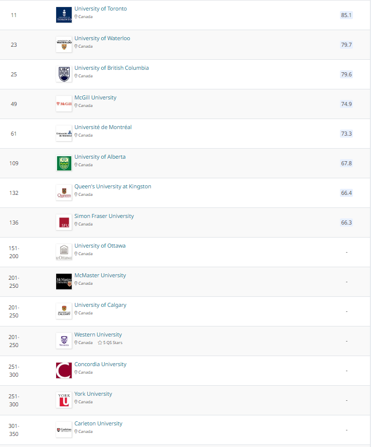Viewport: 371px width, 447px height.
Task: Click the McMaster University black logo
Action: (64, 282)
